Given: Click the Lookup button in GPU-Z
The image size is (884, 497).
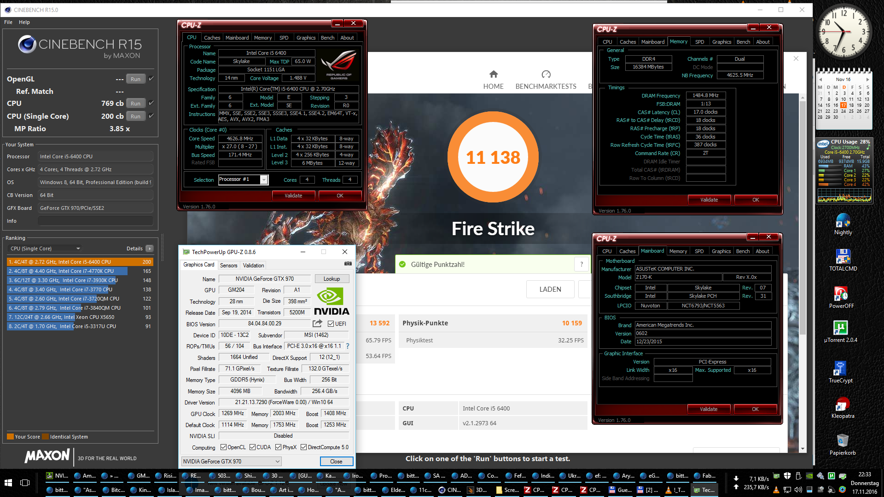Looking at the screenshot, I should [331, 279].
